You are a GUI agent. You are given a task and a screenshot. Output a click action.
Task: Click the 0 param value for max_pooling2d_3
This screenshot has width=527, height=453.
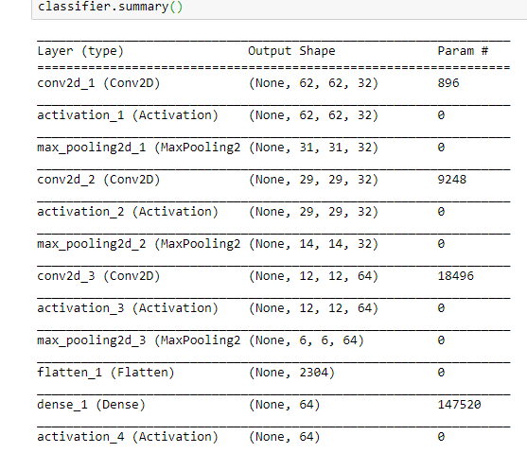[x=441, y=340]
